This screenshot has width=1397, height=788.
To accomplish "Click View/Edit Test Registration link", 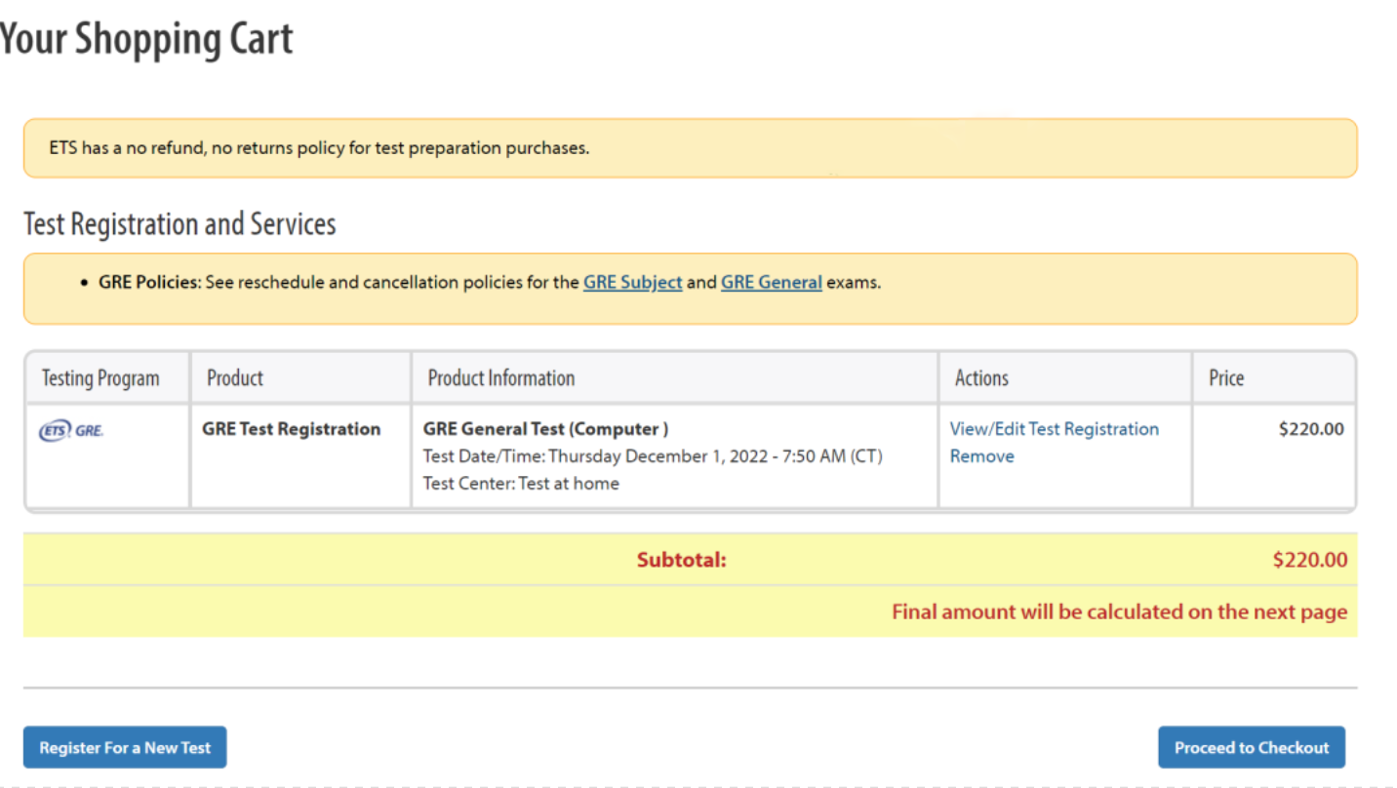I will click(x=1055, y=429).
